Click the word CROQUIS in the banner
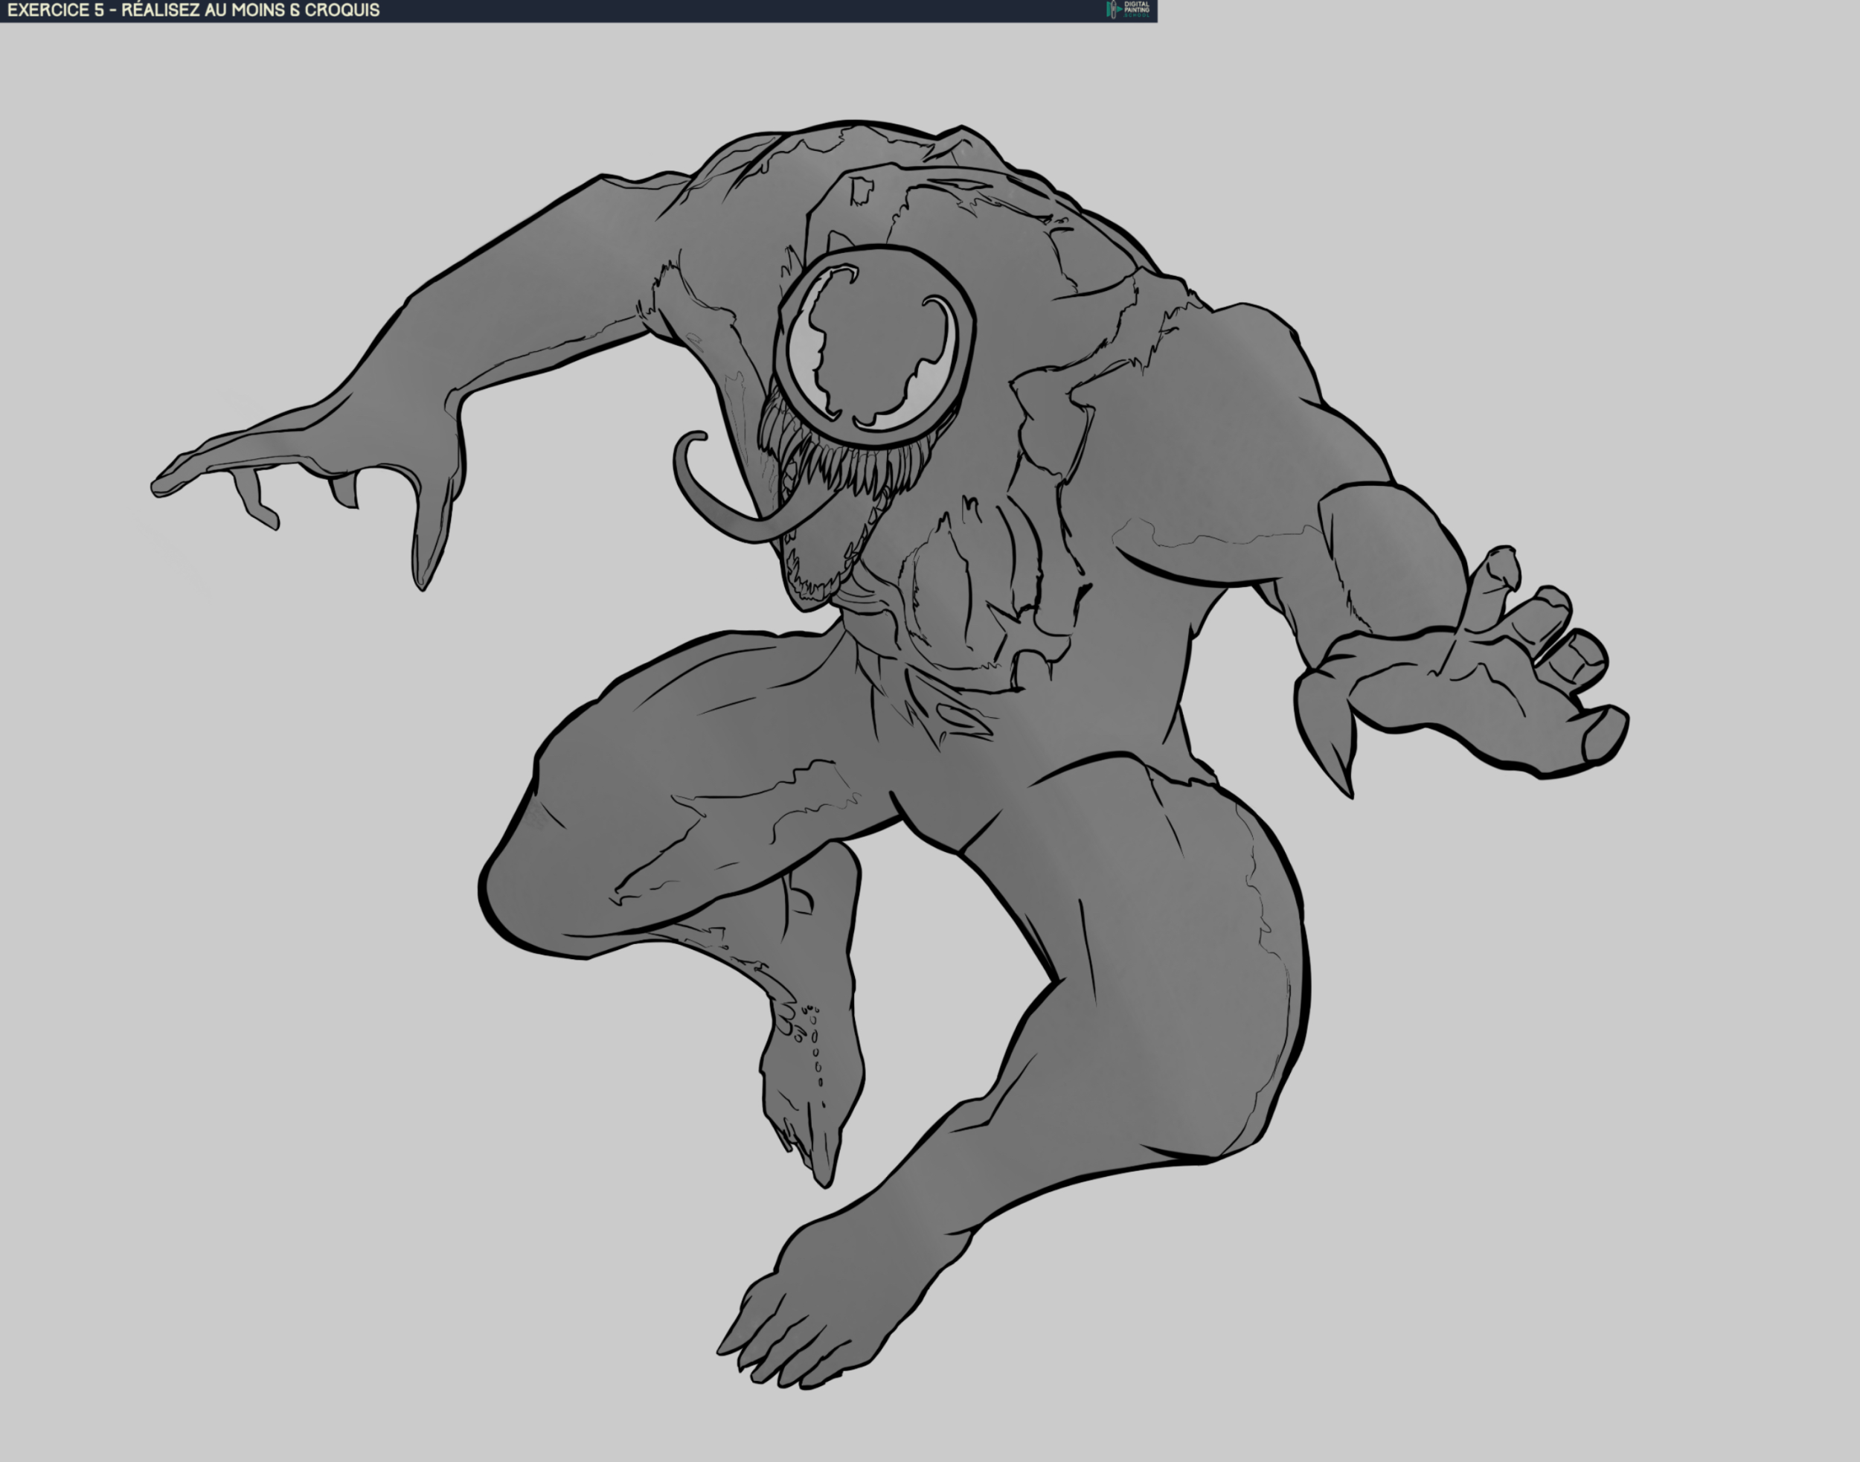The width and height of the screenshot is (1860, 1462). [x=342, y=10]
